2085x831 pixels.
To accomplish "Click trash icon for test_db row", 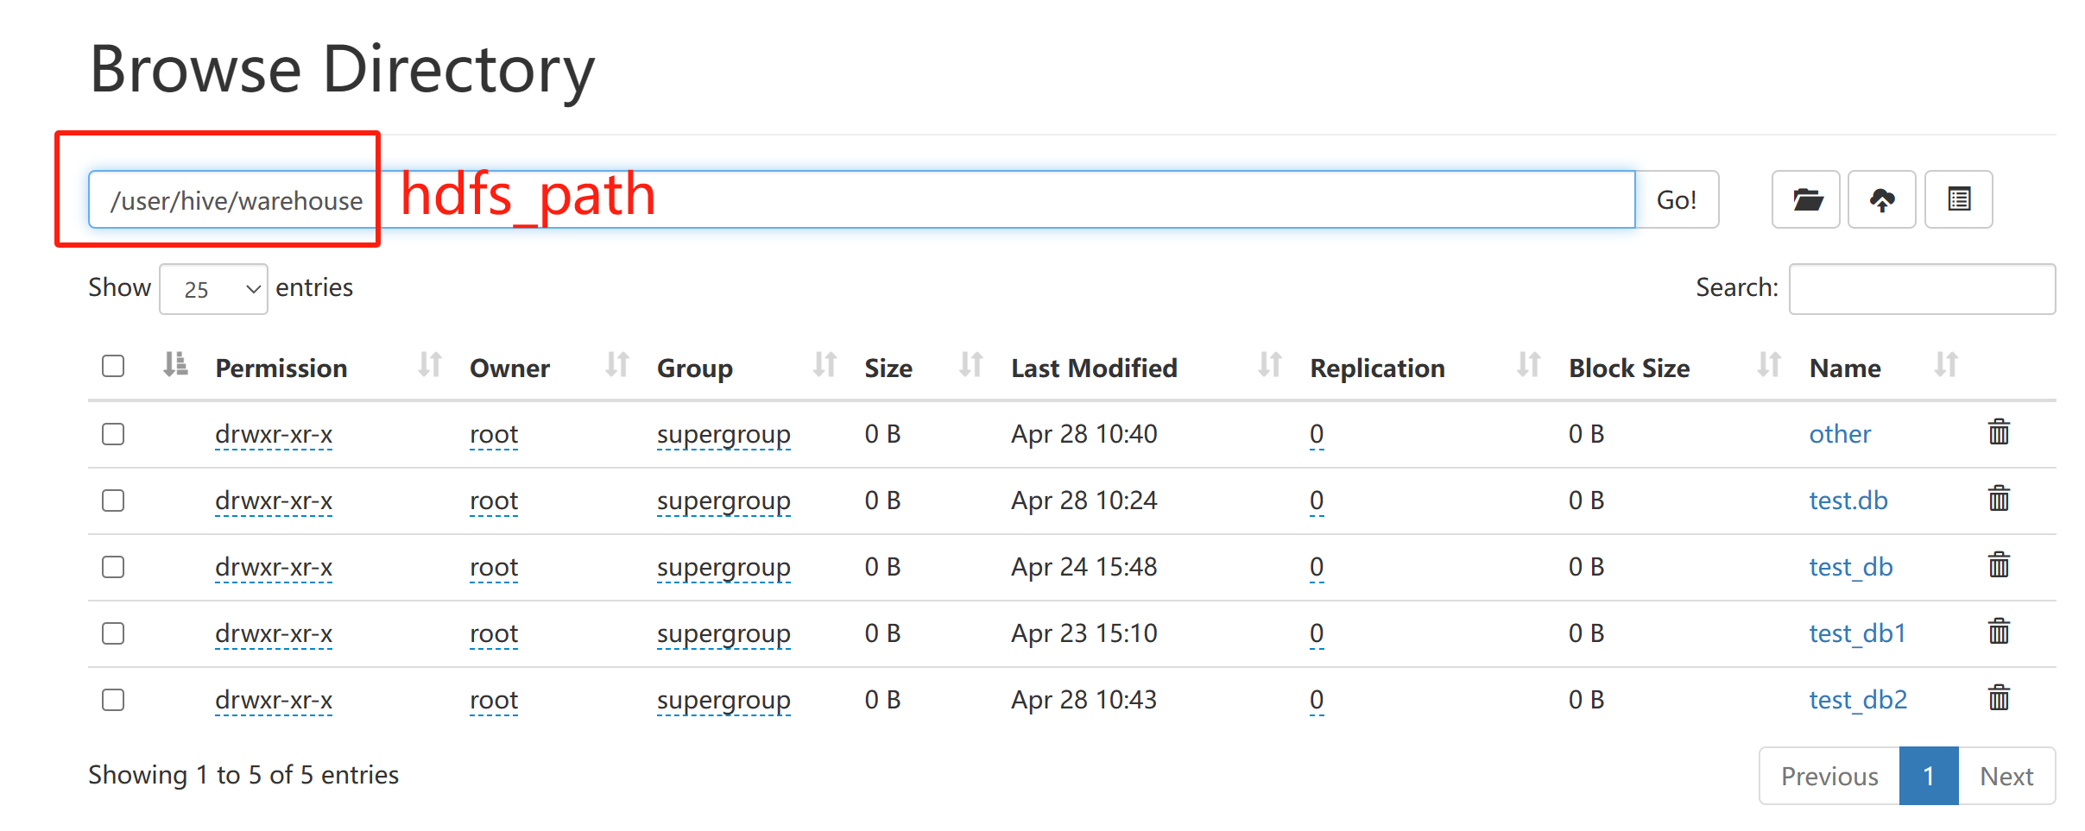I will coord(1999,565).
